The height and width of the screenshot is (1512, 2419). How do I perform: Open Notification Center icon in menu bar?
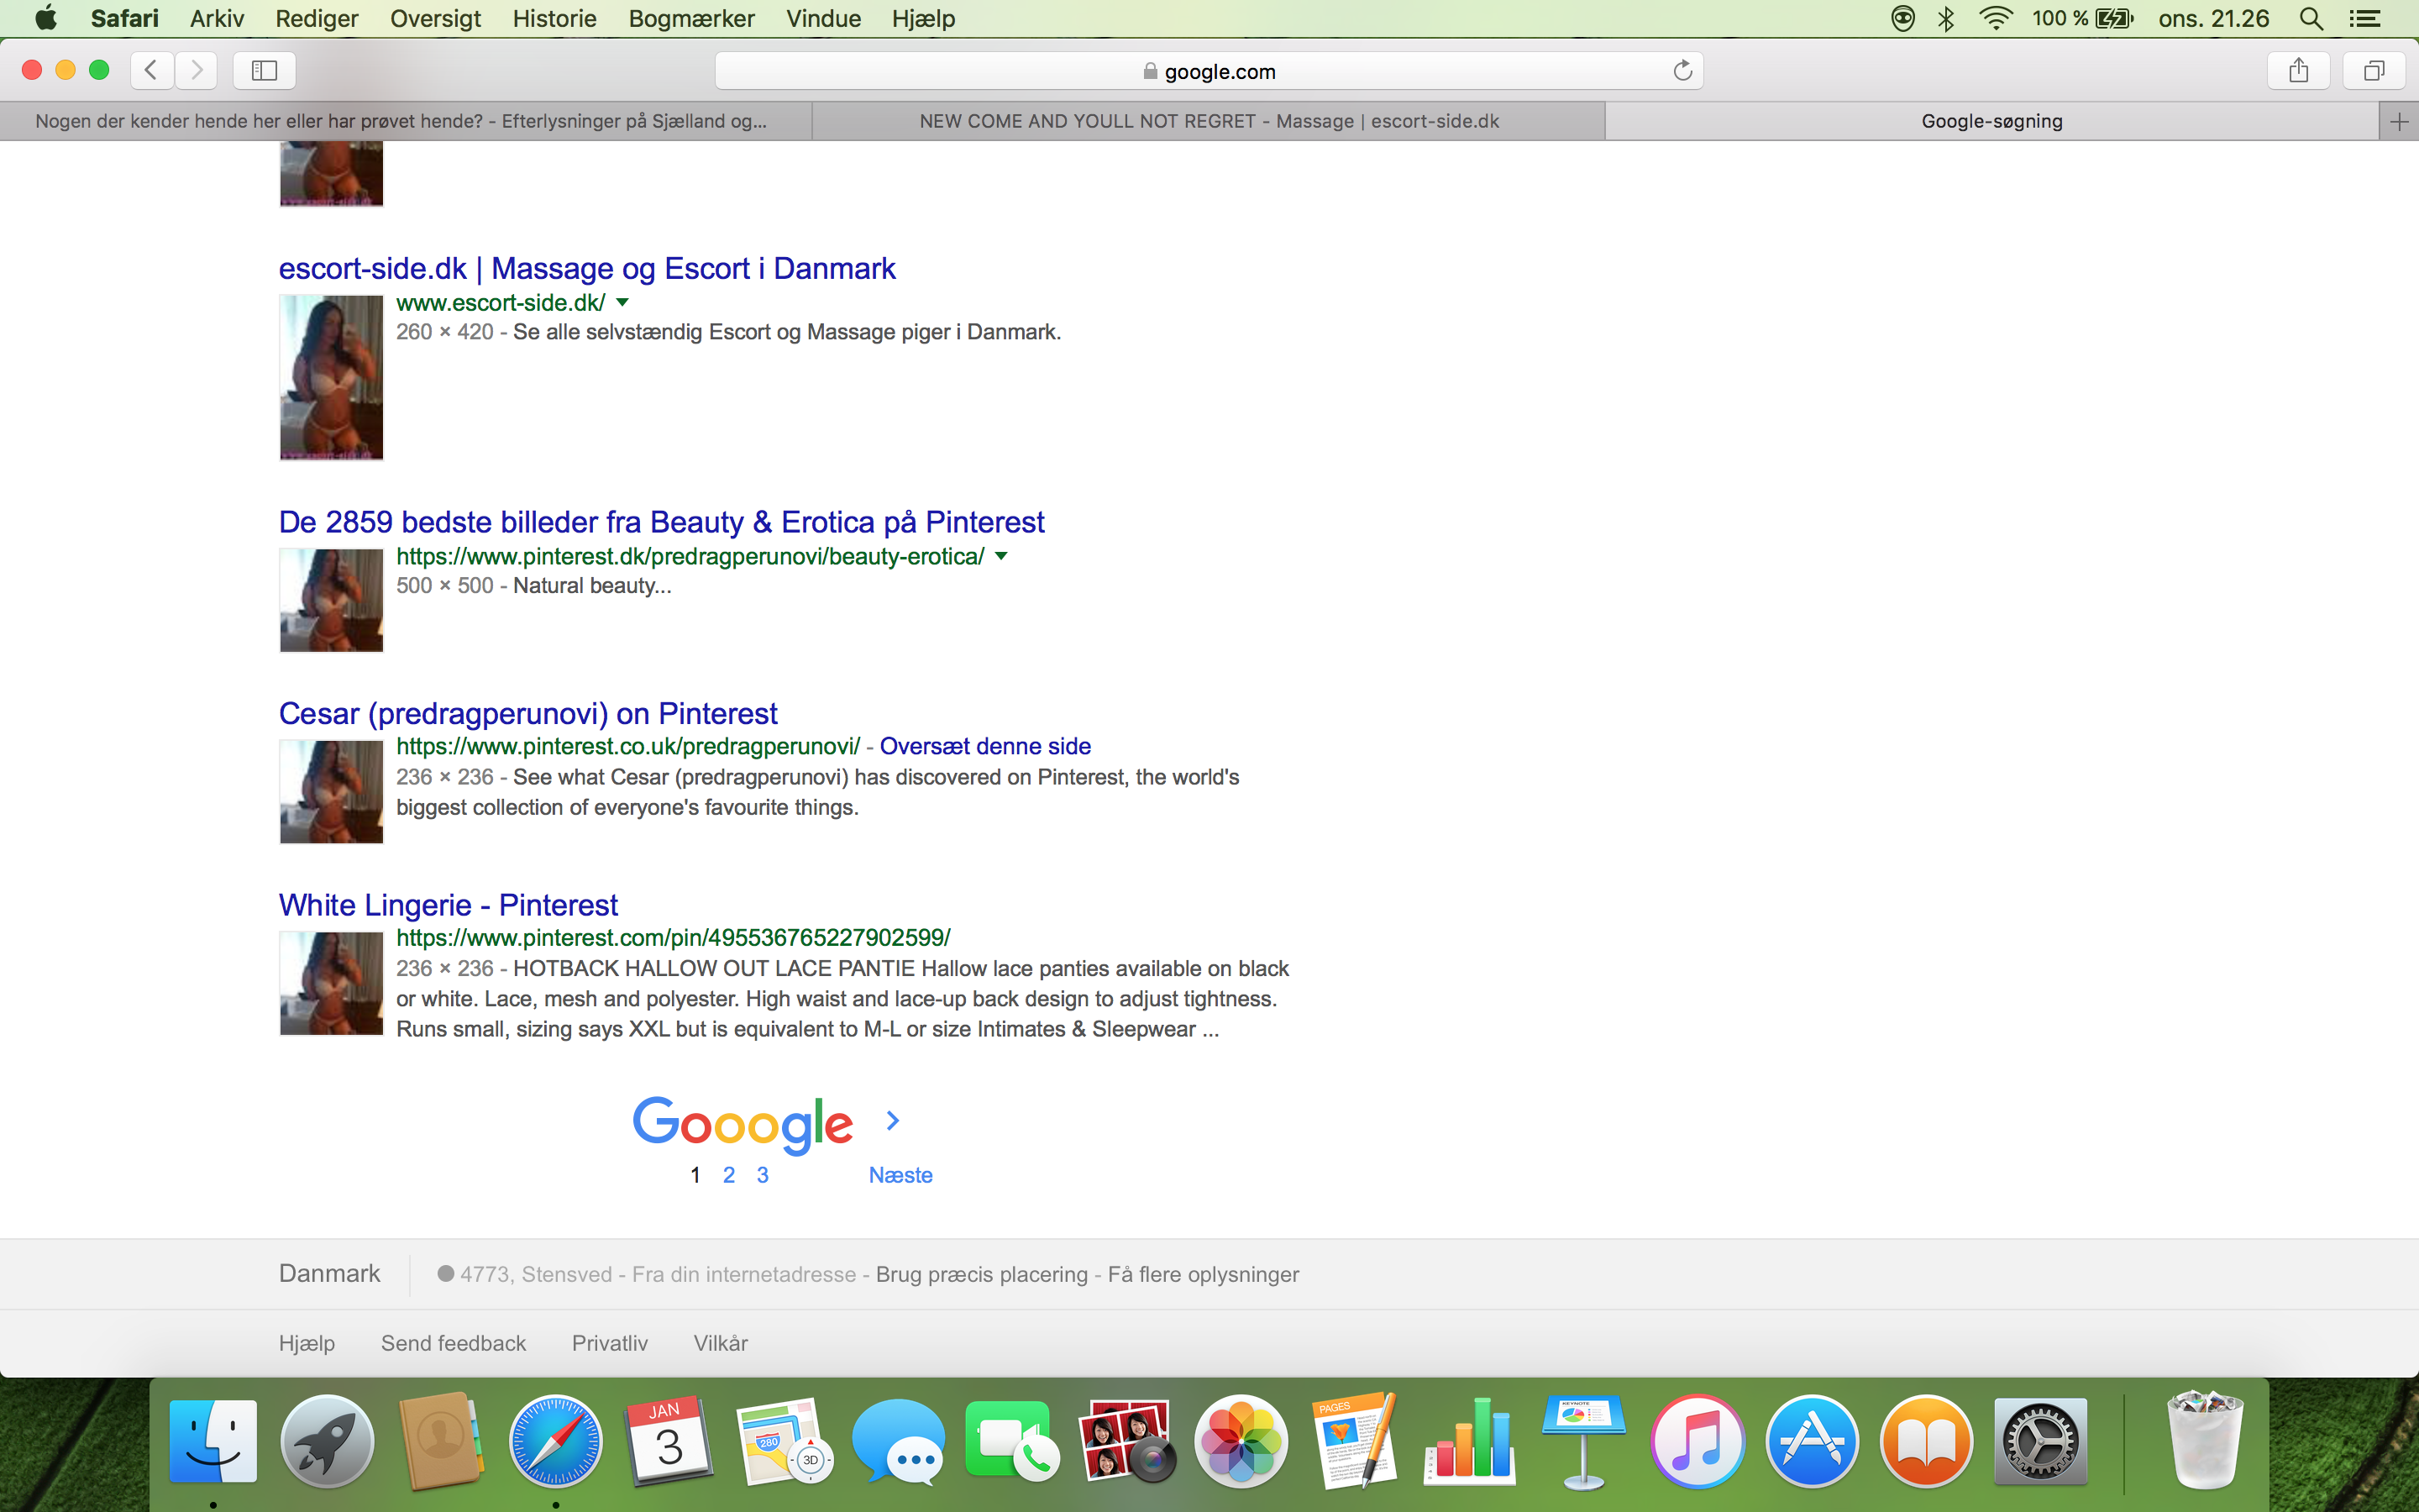point(2364,18)
